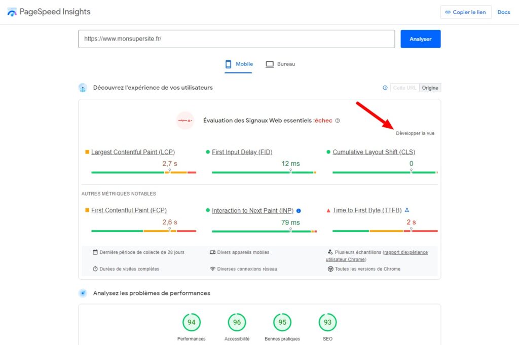Open Interaction to Next Paint (INP) link

tap(252, 211)
